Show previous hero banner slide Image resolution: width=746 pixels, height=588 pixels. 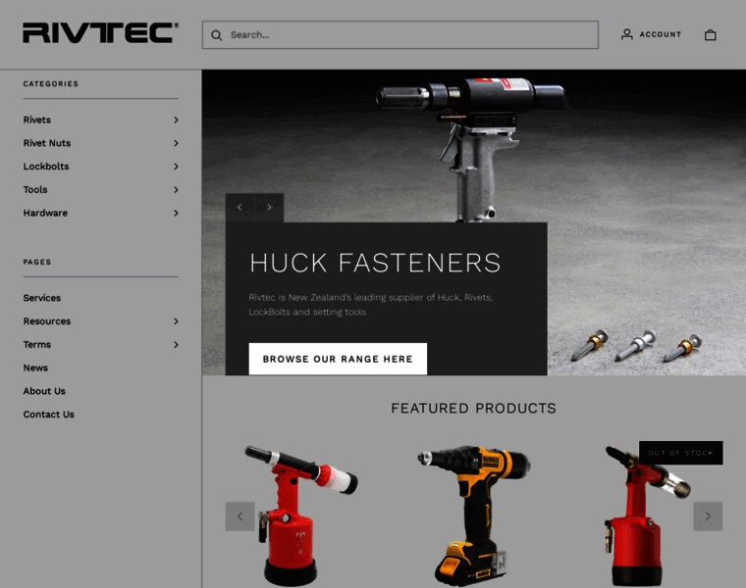[240, 207]
